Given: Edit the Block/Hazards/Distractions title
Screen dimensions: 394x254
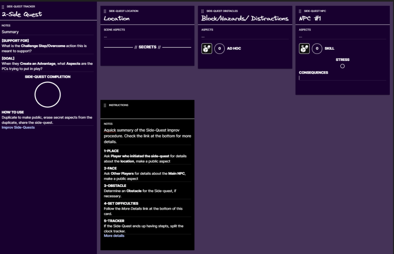Looking at the screenshot, I should coord(245,19).
